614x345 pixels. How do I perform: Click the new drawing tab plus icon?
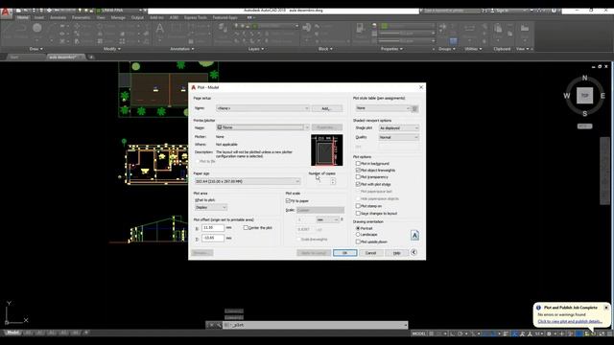(x=91, y=57)
